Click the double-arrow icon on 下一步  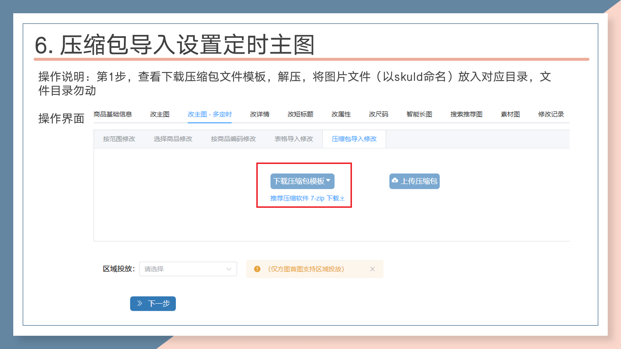[140, 303]
